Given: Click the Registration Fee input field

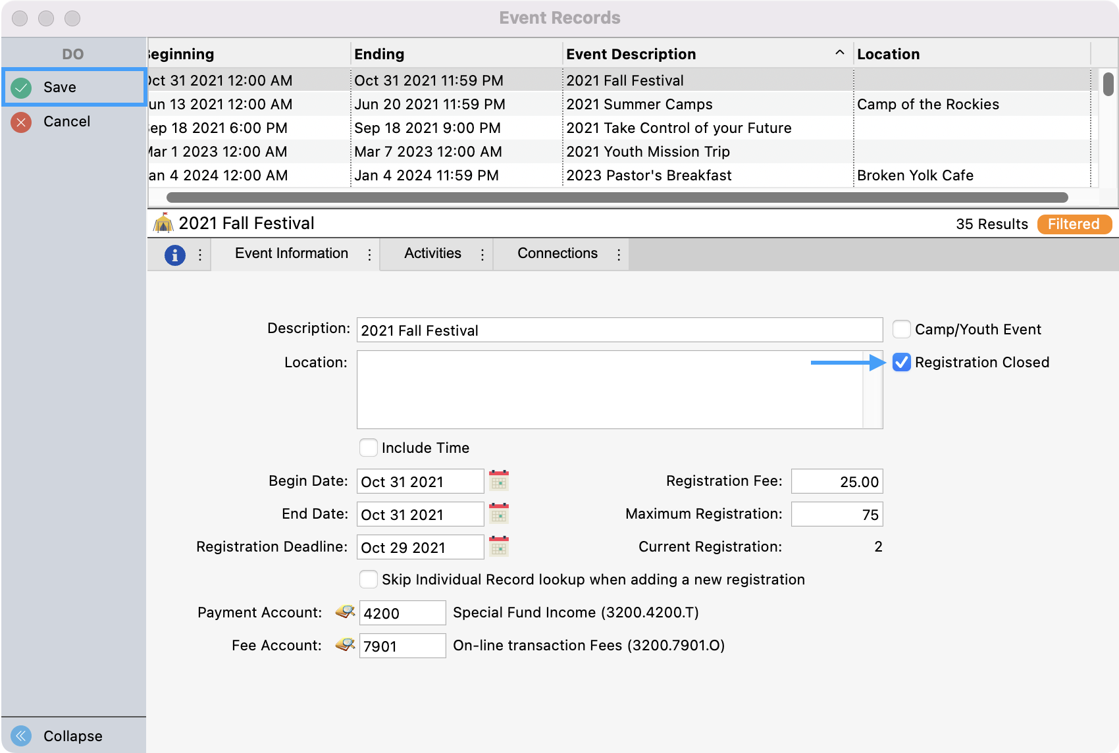Looking at the screenshot, I should pyautogui.click(x=837, y=481).
